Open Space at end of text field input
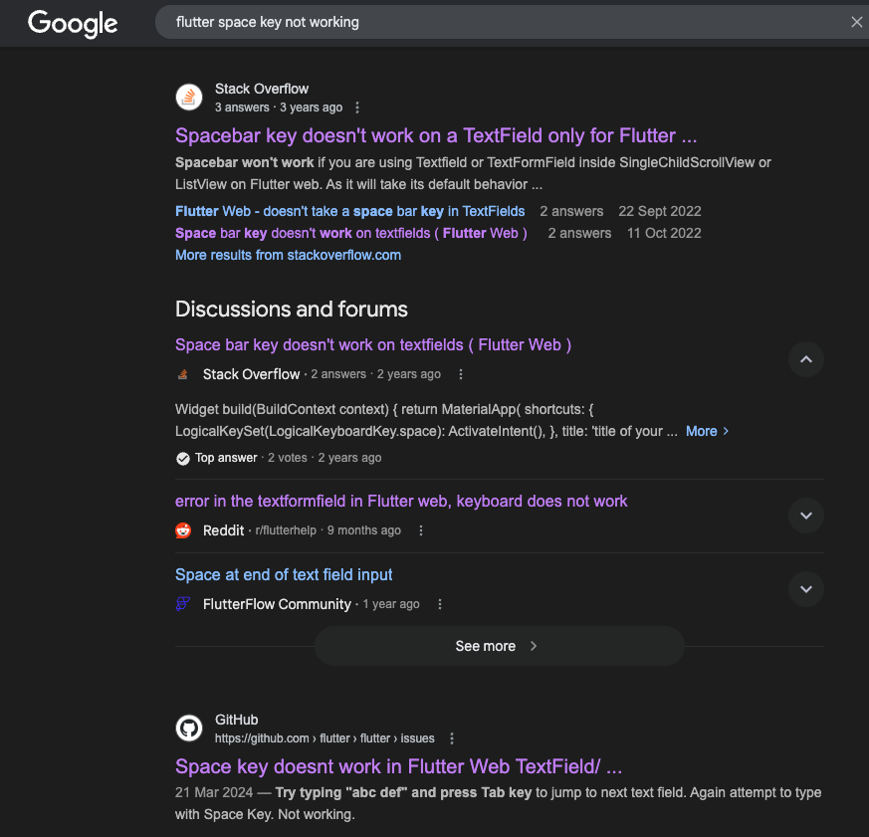This screenshot has height=837, width=869. [284, 574]
